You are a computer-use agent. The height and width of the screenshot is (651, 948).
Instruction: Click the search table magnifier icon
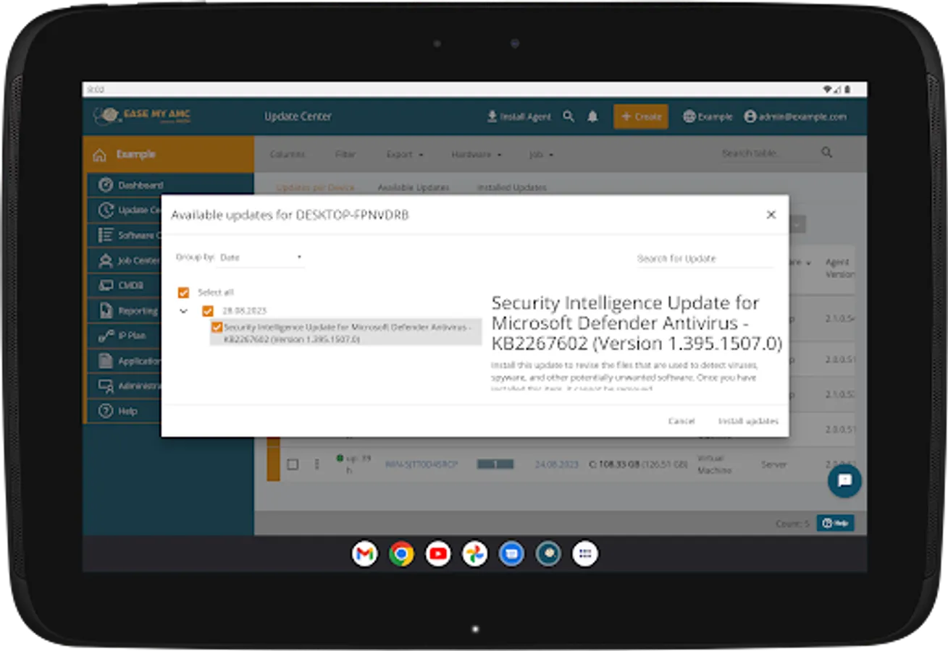click(826, 153)
